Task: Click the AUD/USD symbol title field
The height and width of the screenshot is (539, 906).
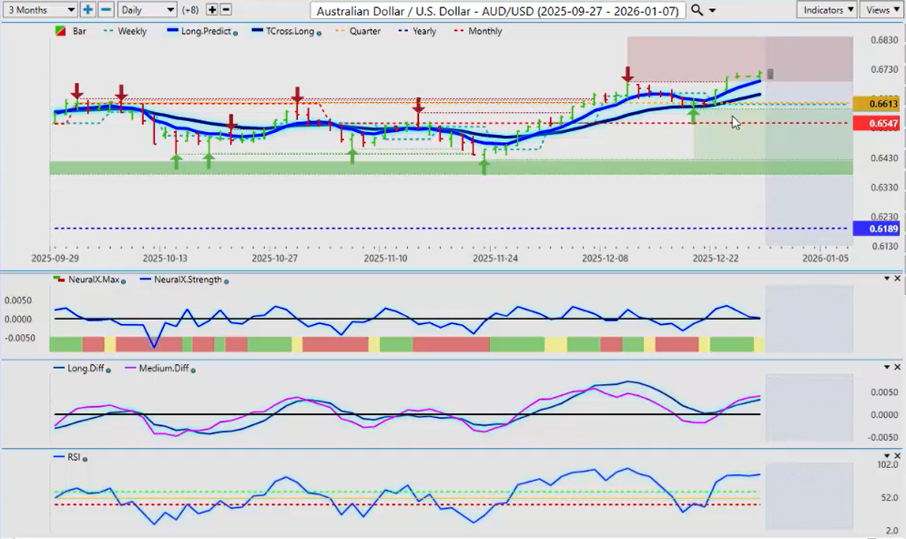Action: tap(498, 9)
